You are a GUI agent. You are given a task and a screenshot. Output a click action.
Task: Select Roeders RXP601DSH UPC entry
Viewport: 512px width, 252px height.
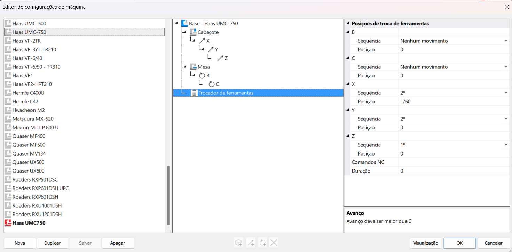click(x=40, y=188)
